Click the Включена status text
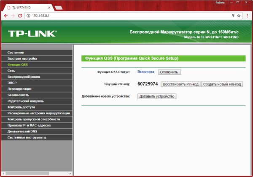Viewport: 253px width, 177px height. [x=146, y=72]
